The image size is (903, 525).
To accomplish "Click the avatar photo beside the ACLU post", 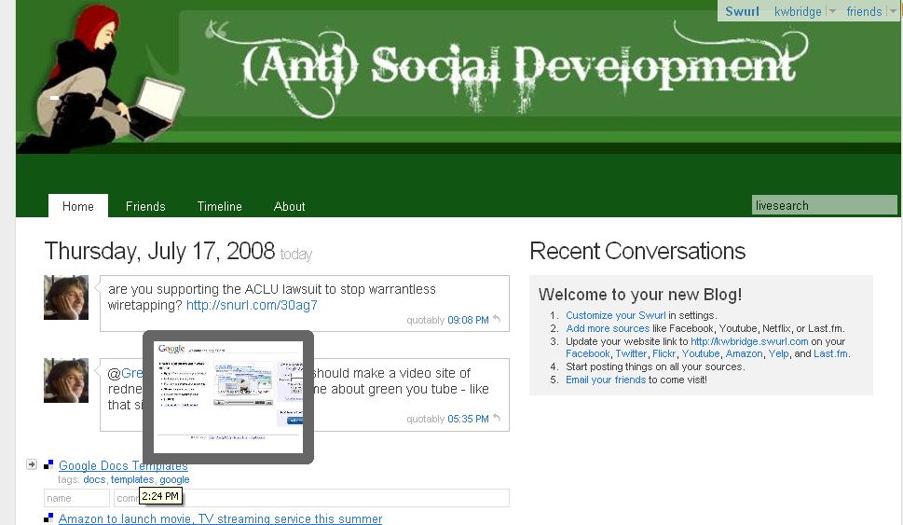I will point(66,297).
